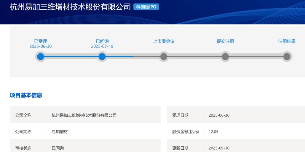Click the 2025-06-30 date under 已受理 step
Viewport: 305px width, 152px height.
tap(41, 46)
